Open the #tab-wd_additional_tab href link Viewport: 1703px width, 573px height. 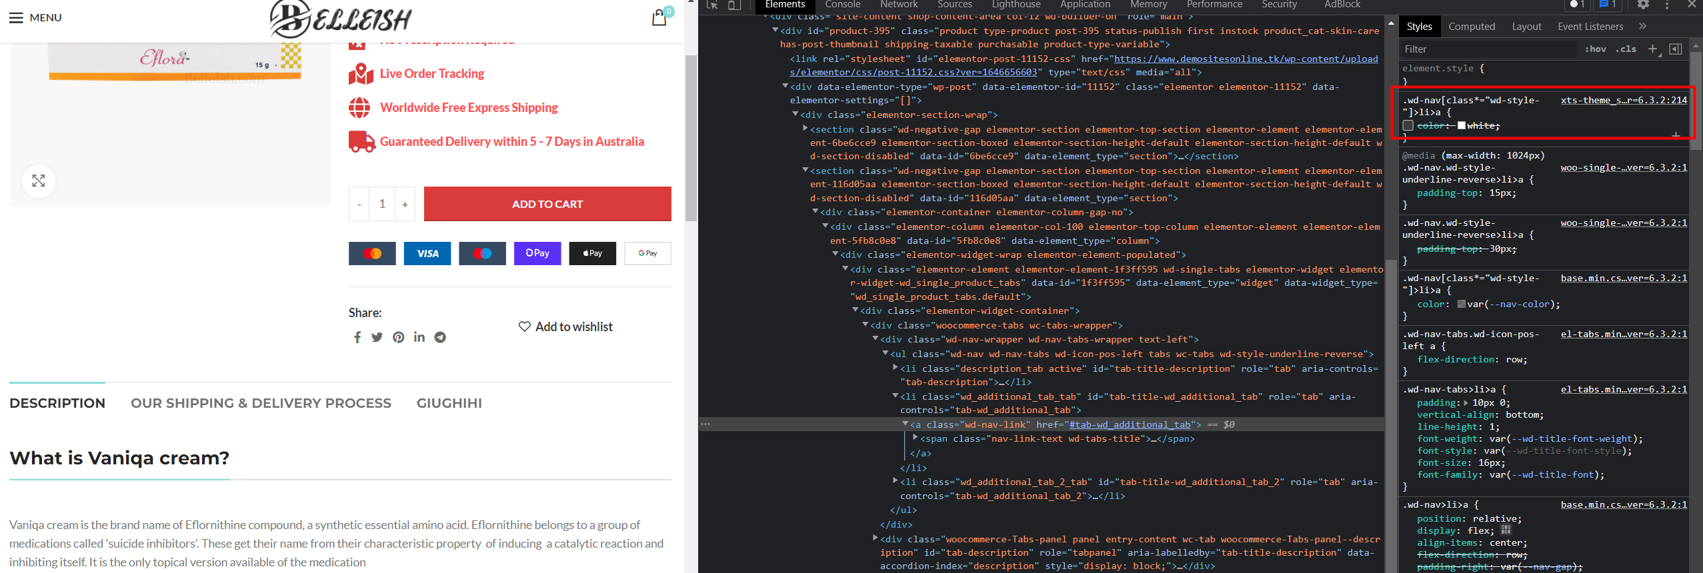(x=1130, y=424)
